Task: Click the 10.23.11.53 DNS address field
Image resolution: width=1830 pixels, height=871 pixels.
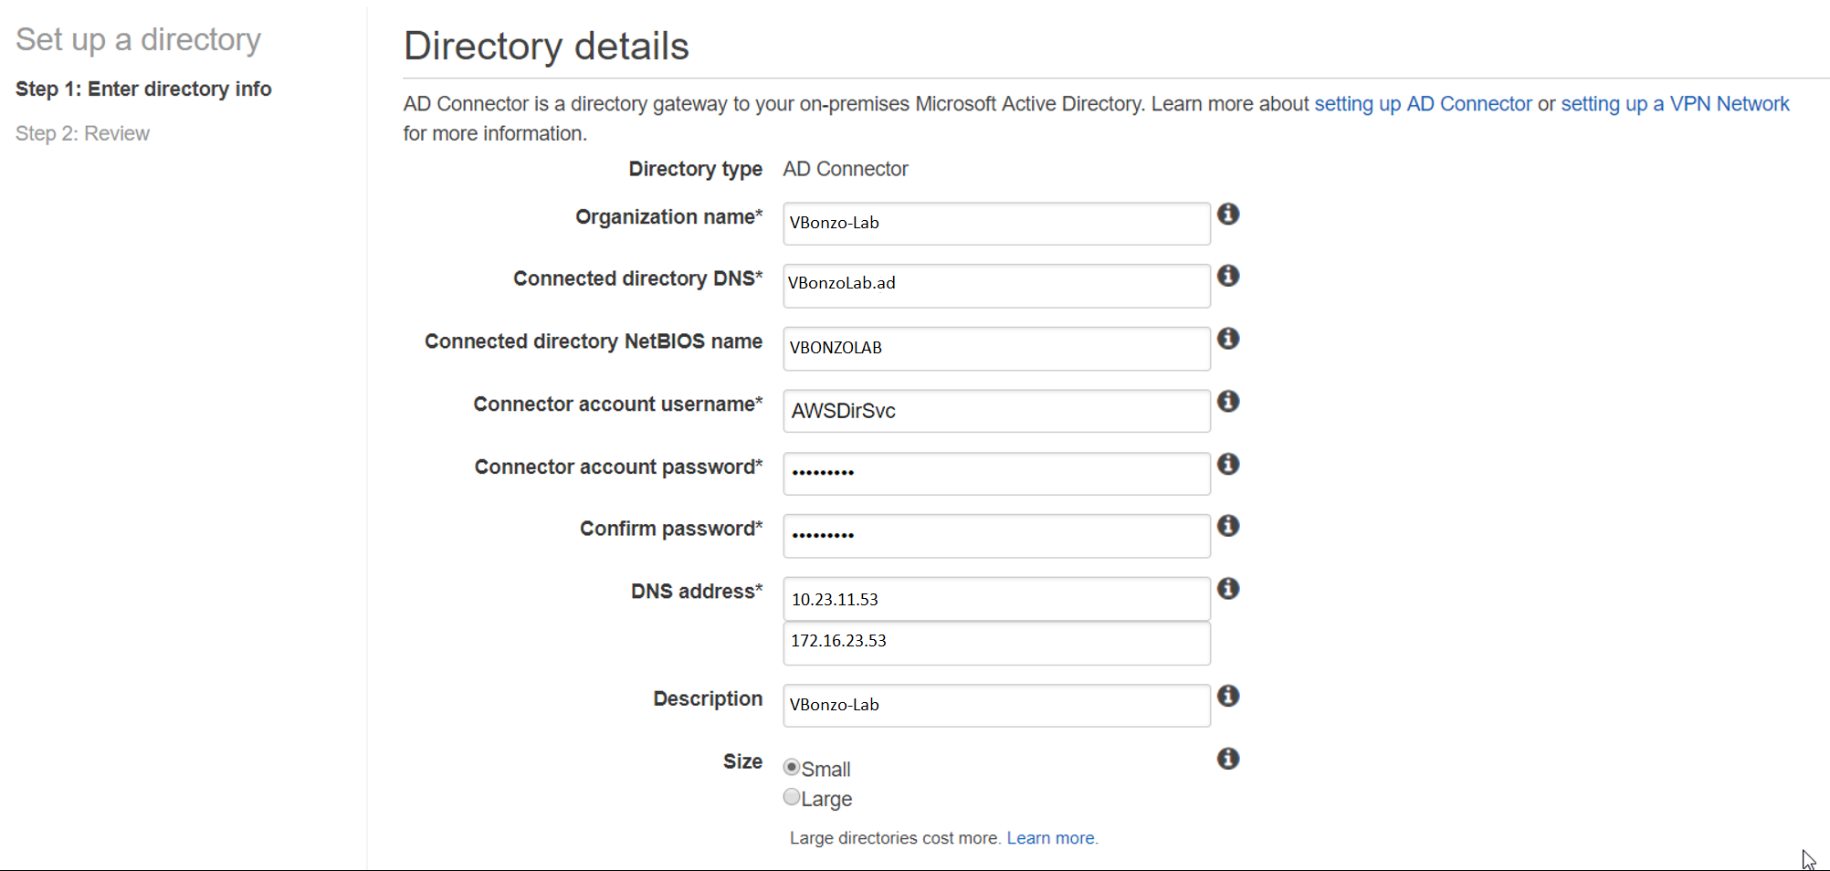Action: 995,599
